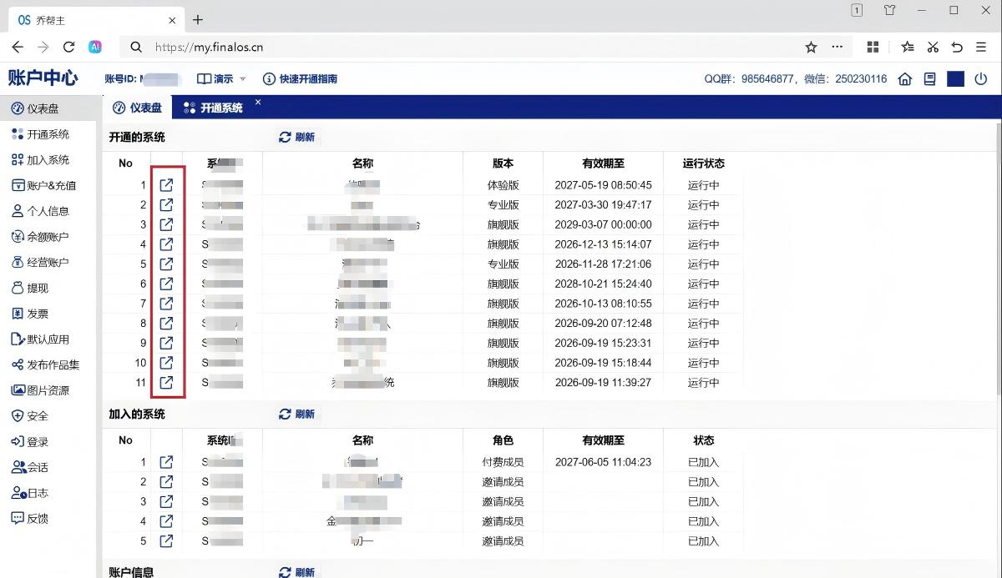Open joined system in row 4 of 加入的系统
Image resolution: width=1002 pixels, height=578 pixels.
(166, 521)
